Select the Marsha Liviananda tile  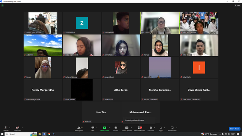(160, 90)
